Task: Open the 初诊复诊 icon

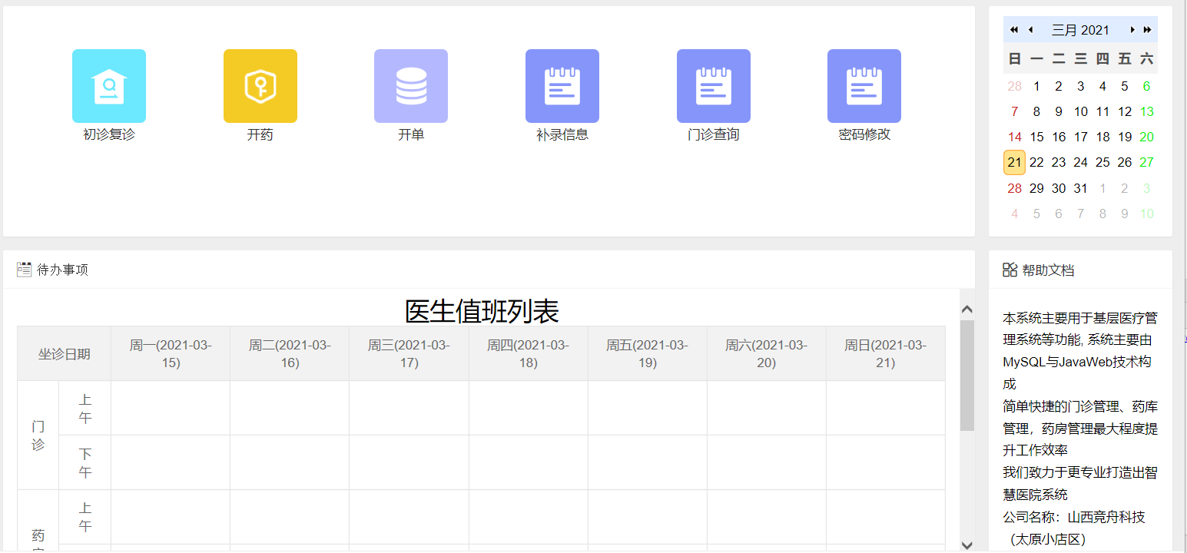Action: pos(109,86)
